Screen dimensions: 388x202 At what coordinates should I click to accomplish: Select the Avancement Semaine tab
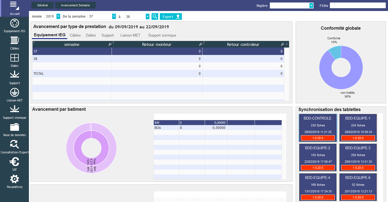coord(75,5)
